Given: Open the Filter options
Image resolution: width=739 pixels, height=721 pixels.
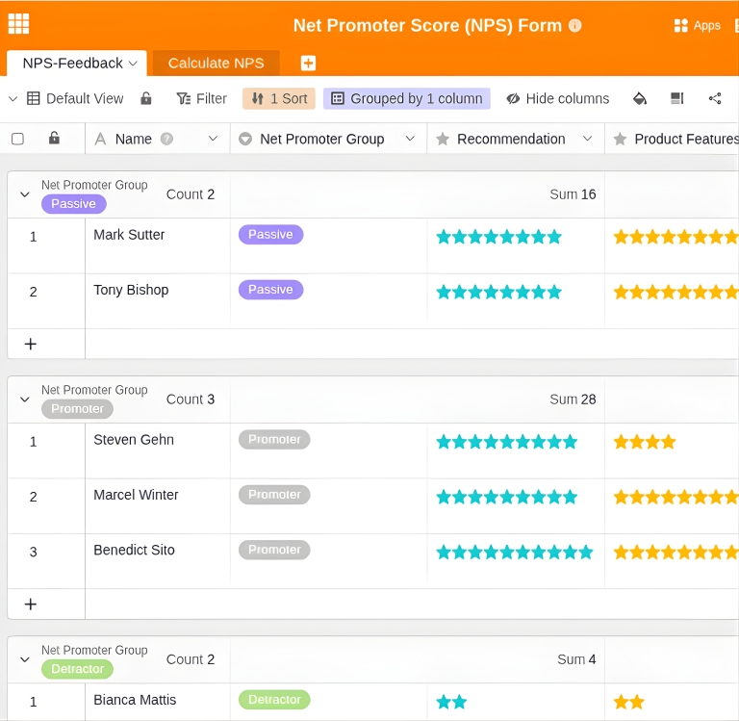Looking at the screenshot, I should [x=201, y=98].
